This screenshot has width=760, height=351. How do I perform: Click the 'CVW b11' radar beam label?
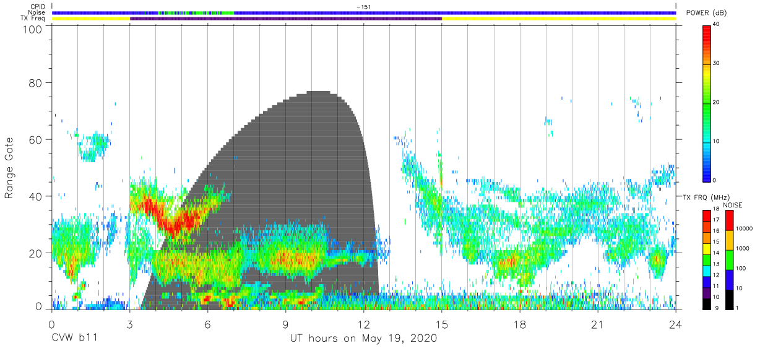pyautogui.click(x=74, y=339)
